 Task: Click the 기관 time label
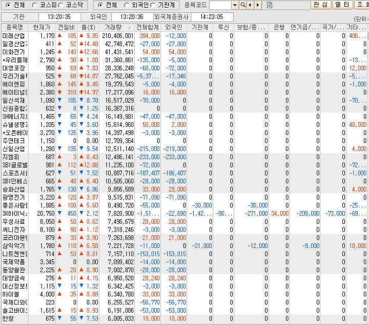point(18,17)
